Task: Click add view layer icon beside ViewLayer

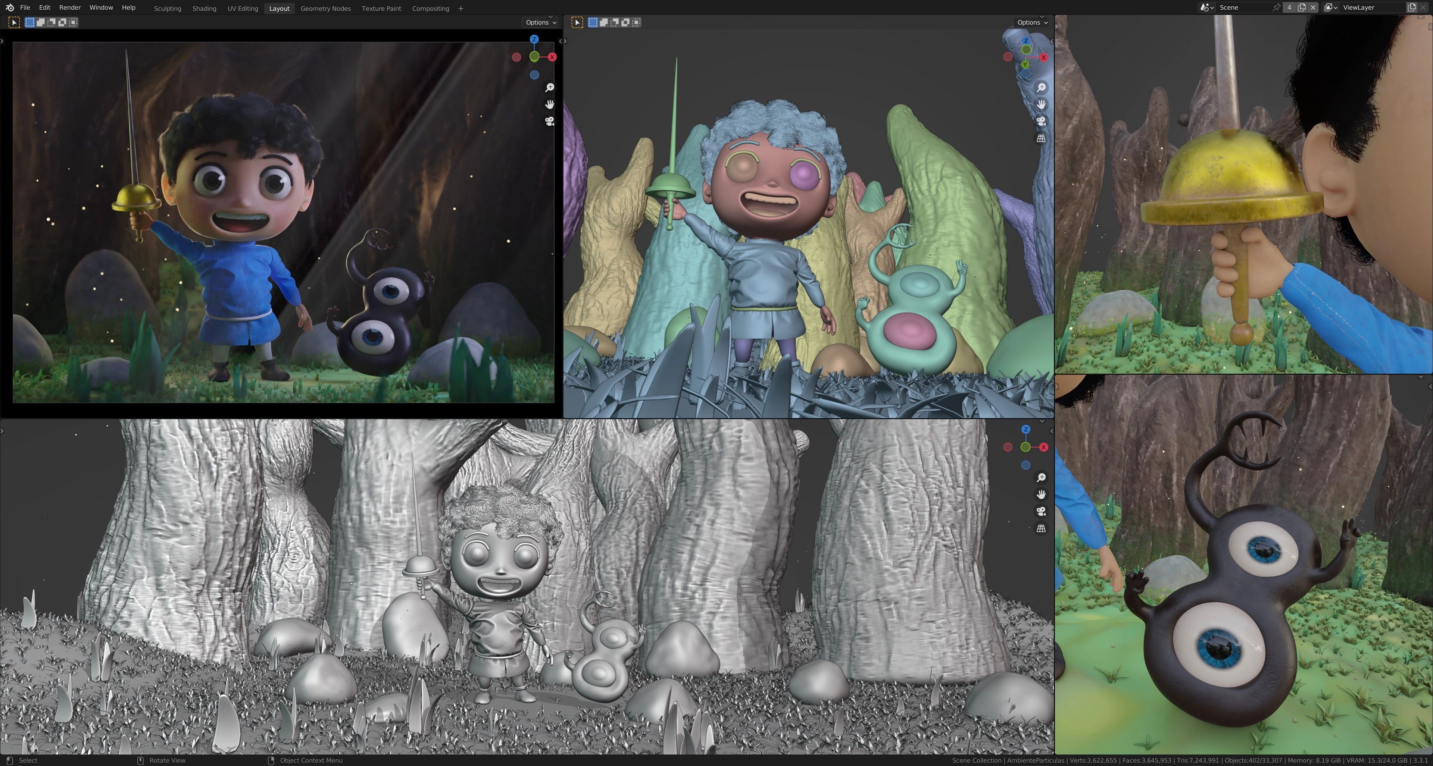Action: (x=1411, y=8)
